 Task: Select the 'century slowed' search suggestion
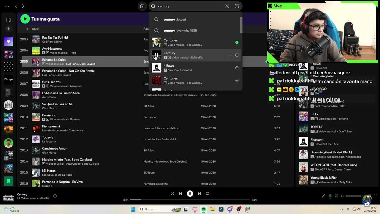[x=195, y=20]
